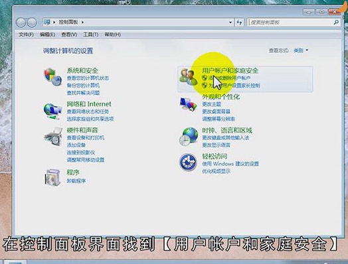Open Programs box icon
Screen dimensions: 348x264
[x=53, y=177]
